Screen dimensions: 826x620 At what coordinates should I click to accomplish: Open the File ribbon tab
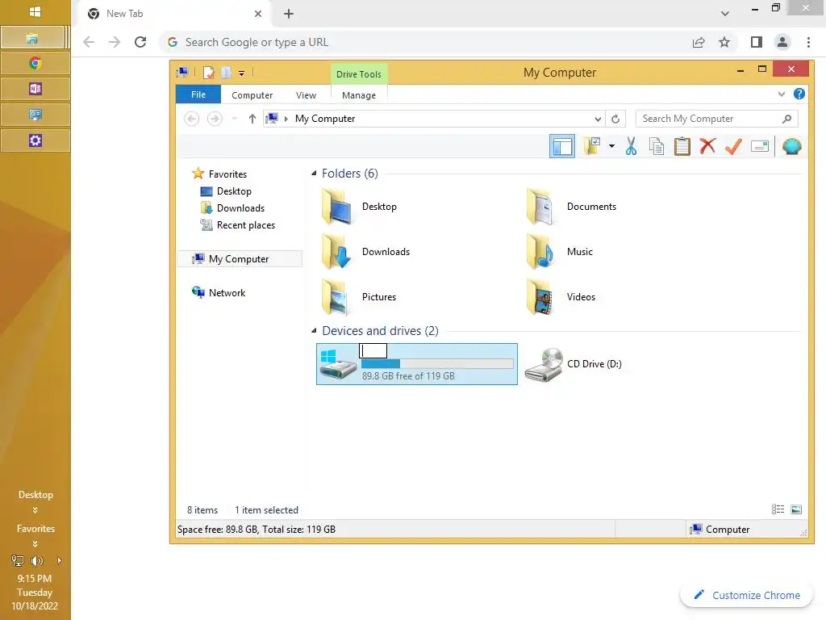[198, 94]
